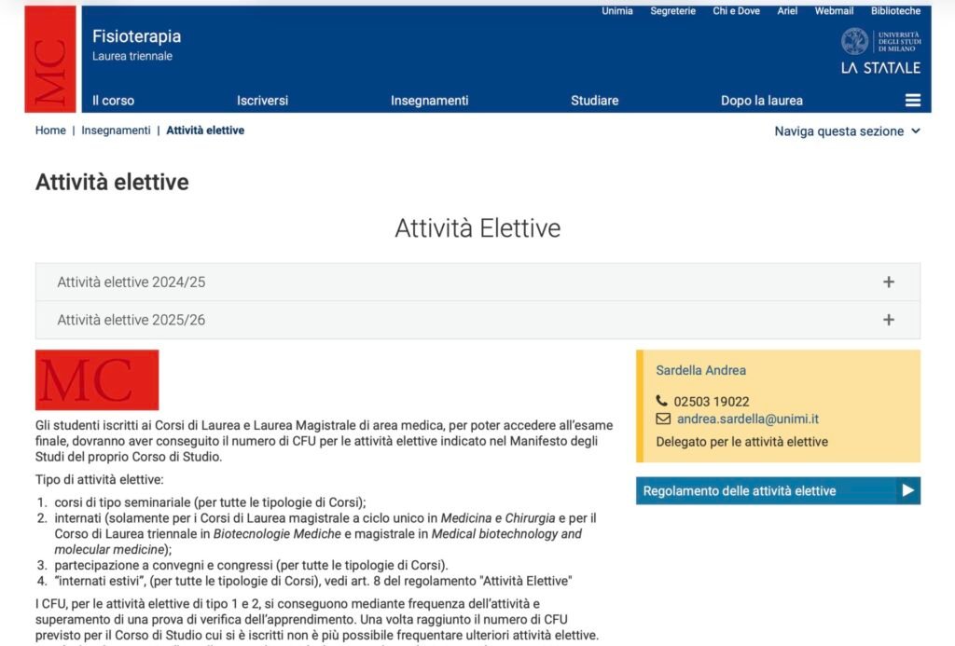Email andrea.sardella@unimi.it link
The image size is (955, 646).
[x=747, y=419]
